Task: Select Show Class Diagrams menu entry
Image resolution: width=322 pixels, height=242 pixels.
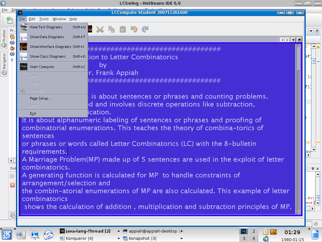Action: (53, 56)
